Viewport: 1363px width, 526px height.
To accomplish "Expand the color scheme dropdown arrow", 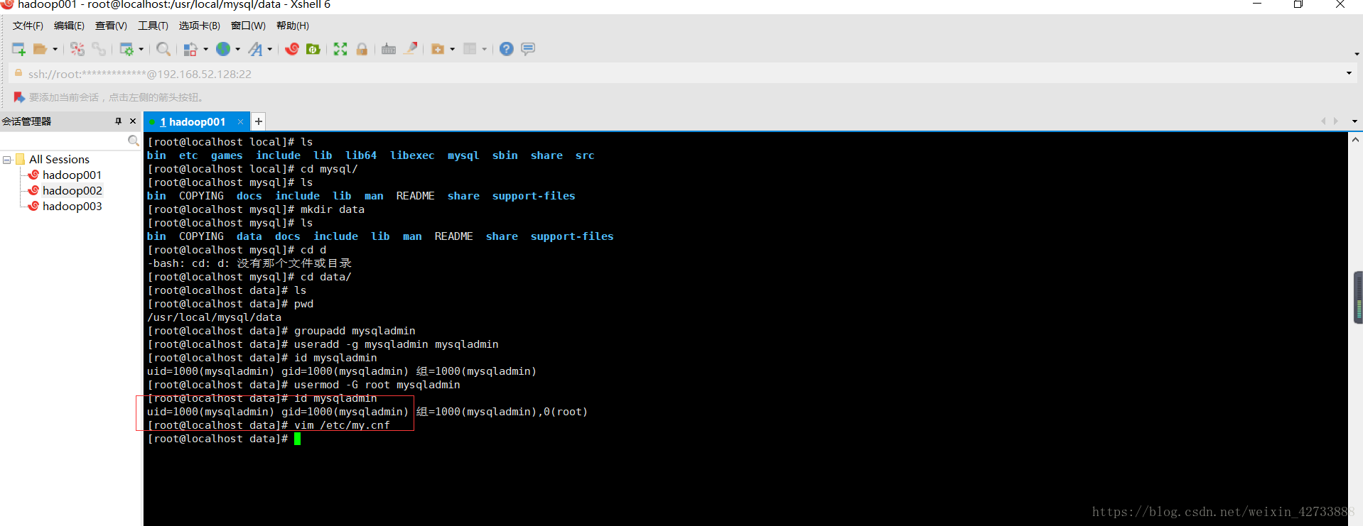I will click(x=205, y=49).
